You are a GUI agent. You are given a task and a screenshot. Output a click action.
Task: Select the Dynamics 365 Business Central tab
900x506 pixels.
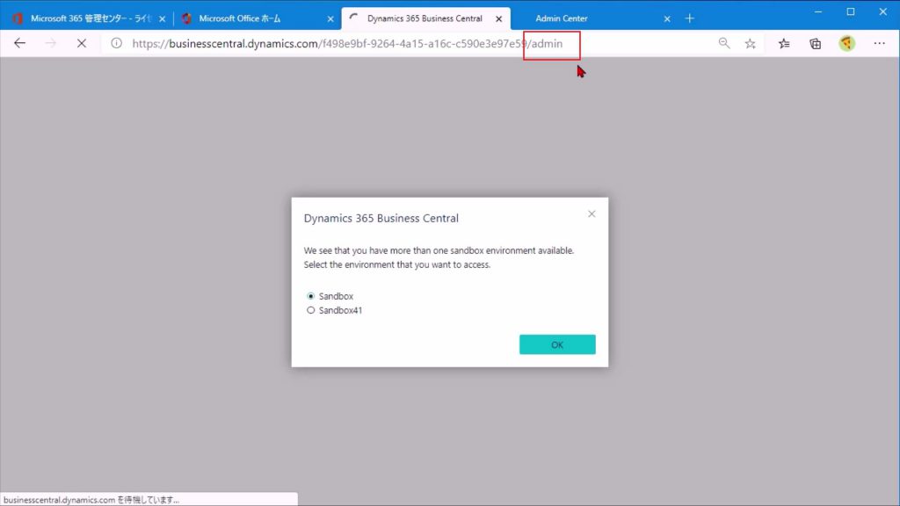(425, 18)
